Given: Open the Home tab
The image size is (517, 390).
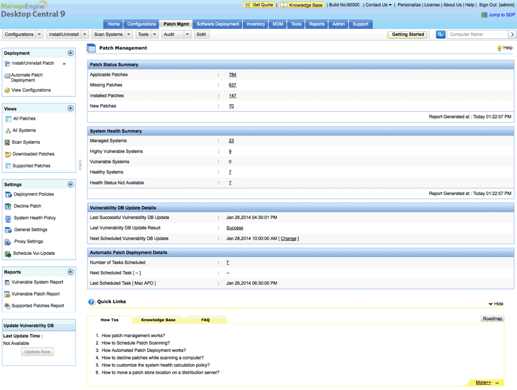Looking at the screenshot, I should (113, 24).
